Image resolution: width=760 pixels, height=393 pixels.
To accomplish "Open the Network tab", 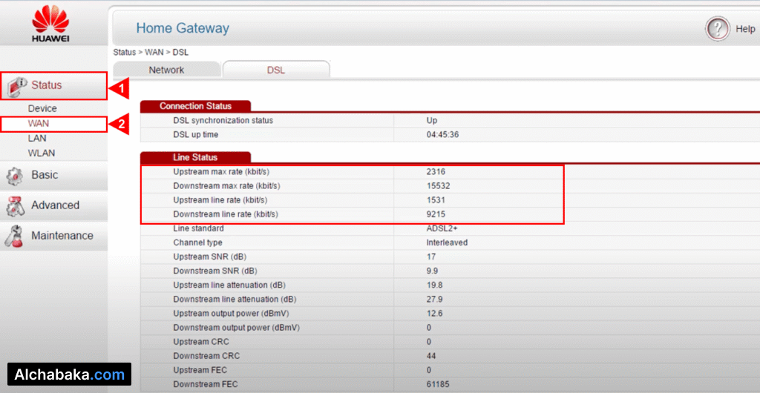I will point(166,70).
